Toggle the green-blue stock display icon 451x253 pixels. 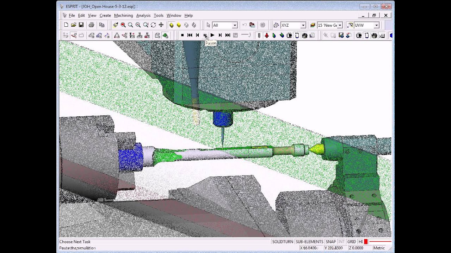click(x=274, y=35)
